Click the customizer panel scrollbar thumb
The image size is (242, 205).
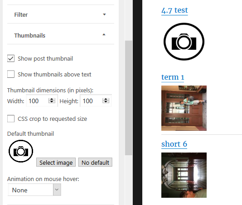[129, 98]
